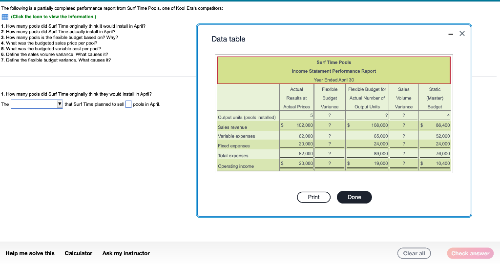This screenshot has height=265, width=500.
Task: Click the 'Surf Time Pools' table heading
Action: point(333,62)
